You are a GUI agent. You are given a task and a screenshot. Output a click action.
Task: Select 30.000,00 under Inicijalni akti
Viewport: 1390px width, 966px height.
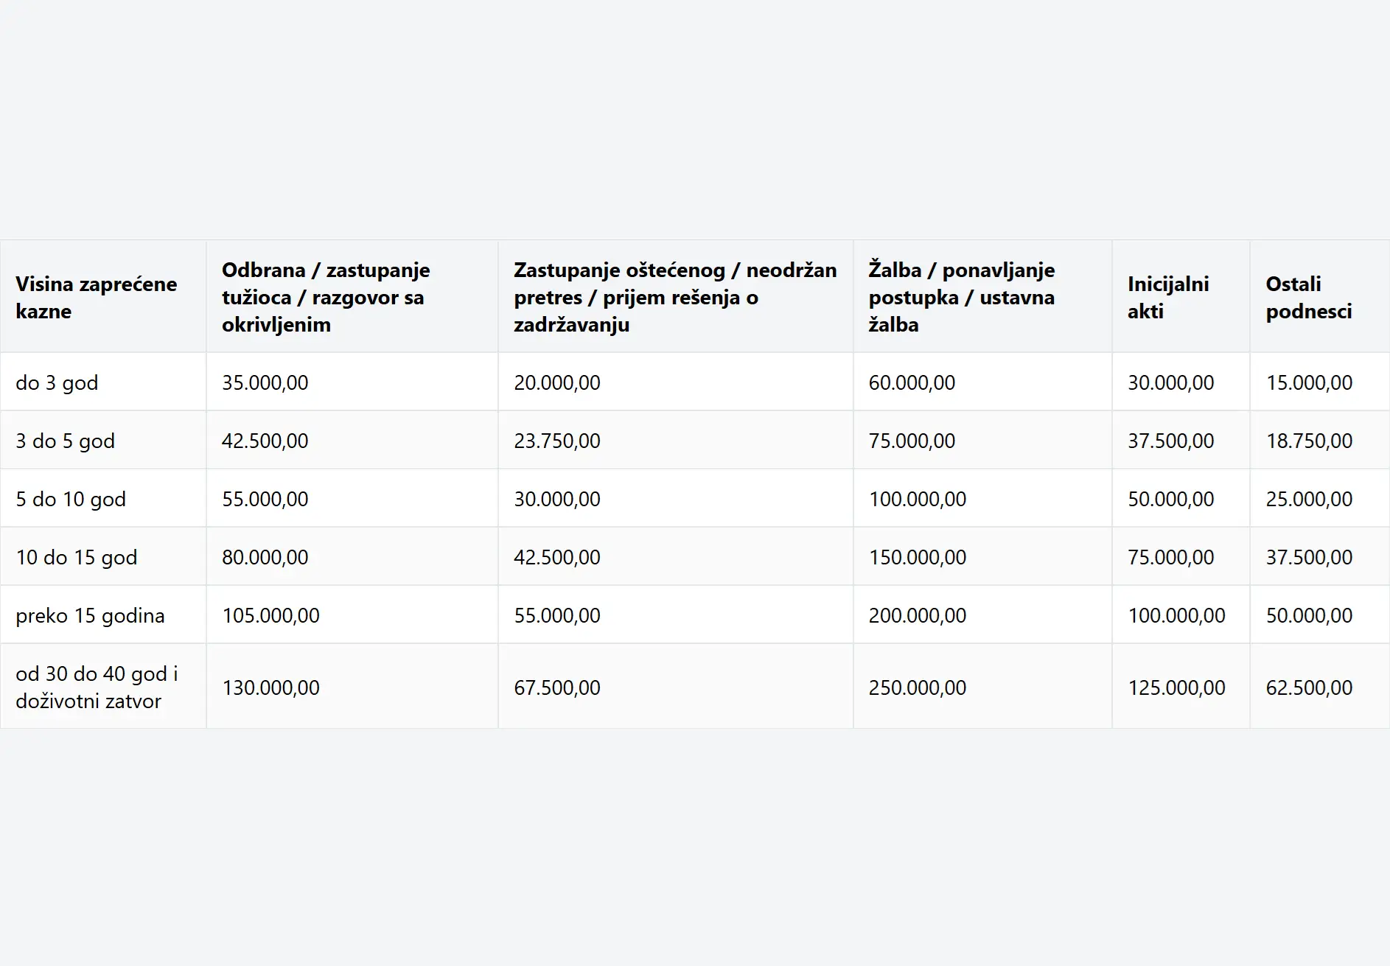(1171, 382)
